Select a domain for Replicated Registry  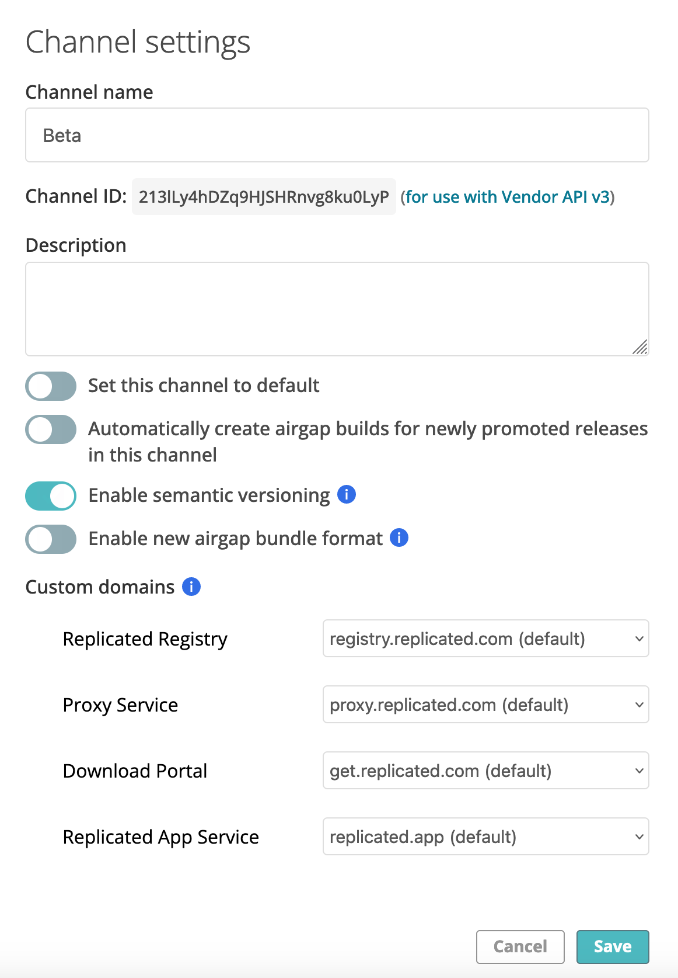point(485,639)
